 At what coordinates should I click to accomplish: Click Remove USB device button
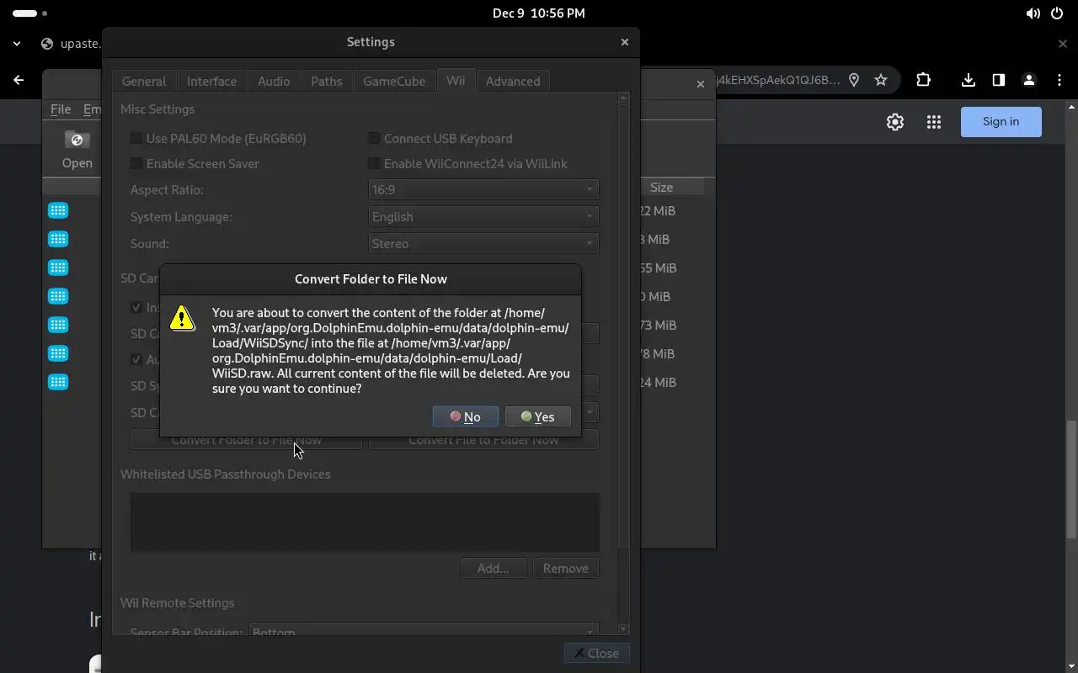(565, 568)
